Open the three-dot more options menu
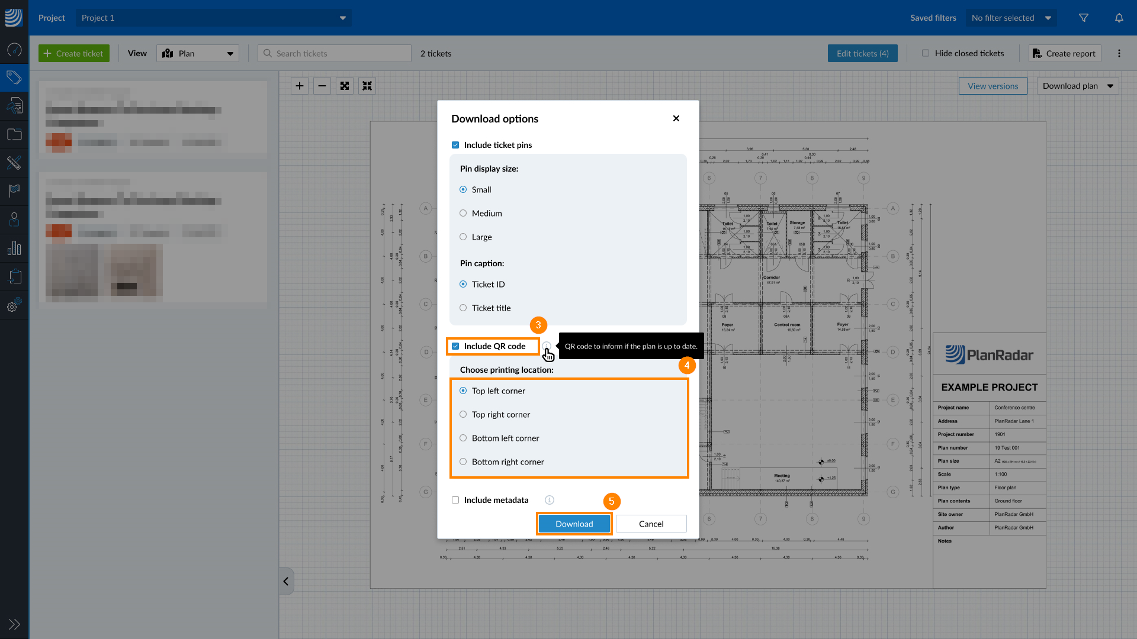Image resolution: width=1137 pixels, height=639 pixels. pos(1119,53)
